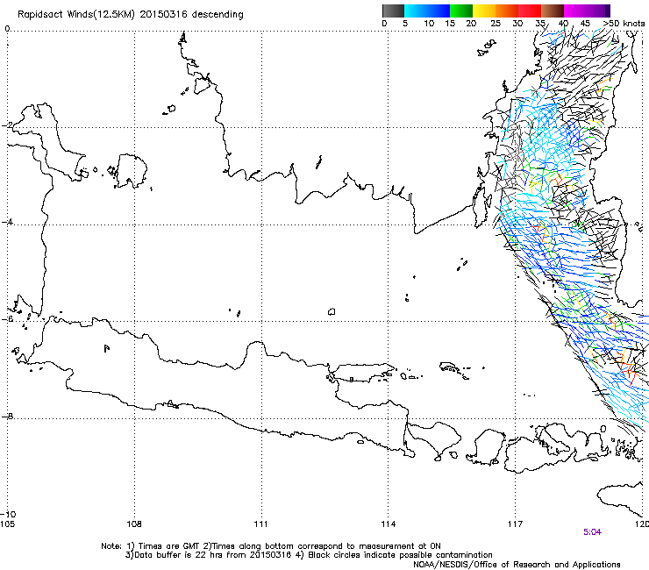Select the cyan-to-blue 5-15 knots legend band
Image resolution: width=649 pixels, height=570 pixels.
[427, 11]
